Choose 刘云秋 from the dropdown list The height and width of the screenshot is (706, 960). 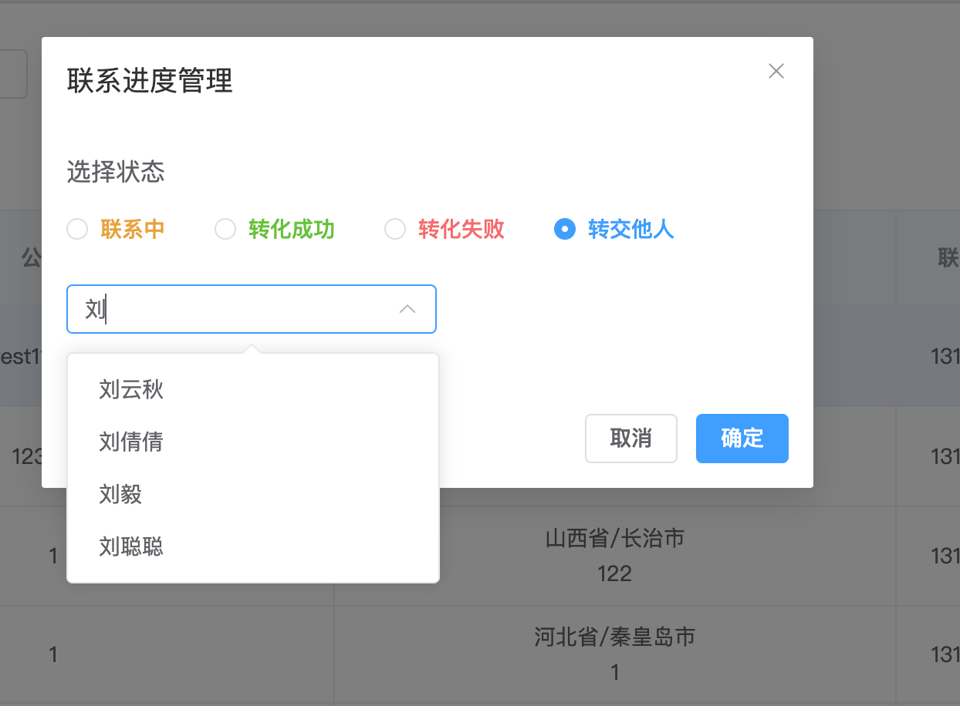(x=131, y=390)
